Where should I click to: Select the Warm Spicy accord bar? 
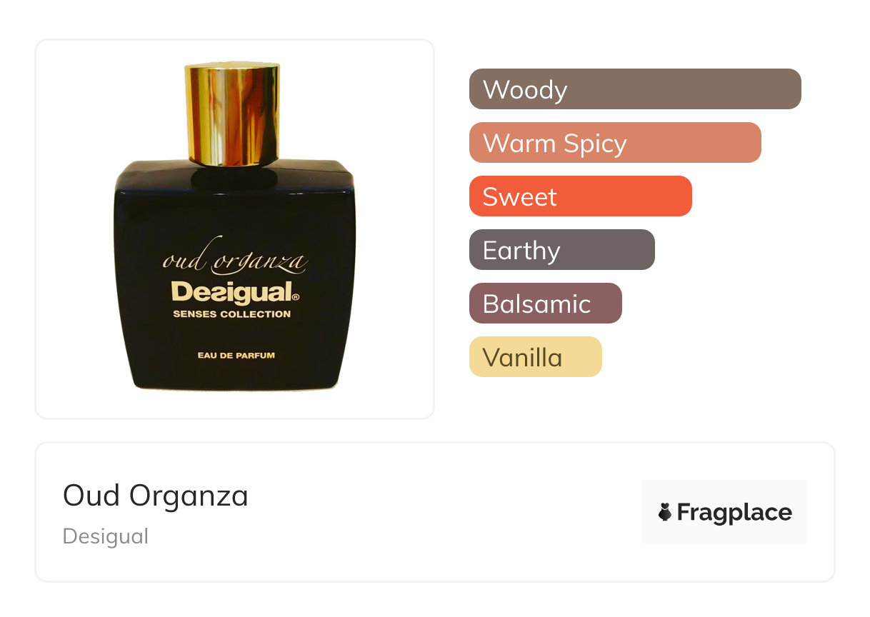tap(615, 143)
